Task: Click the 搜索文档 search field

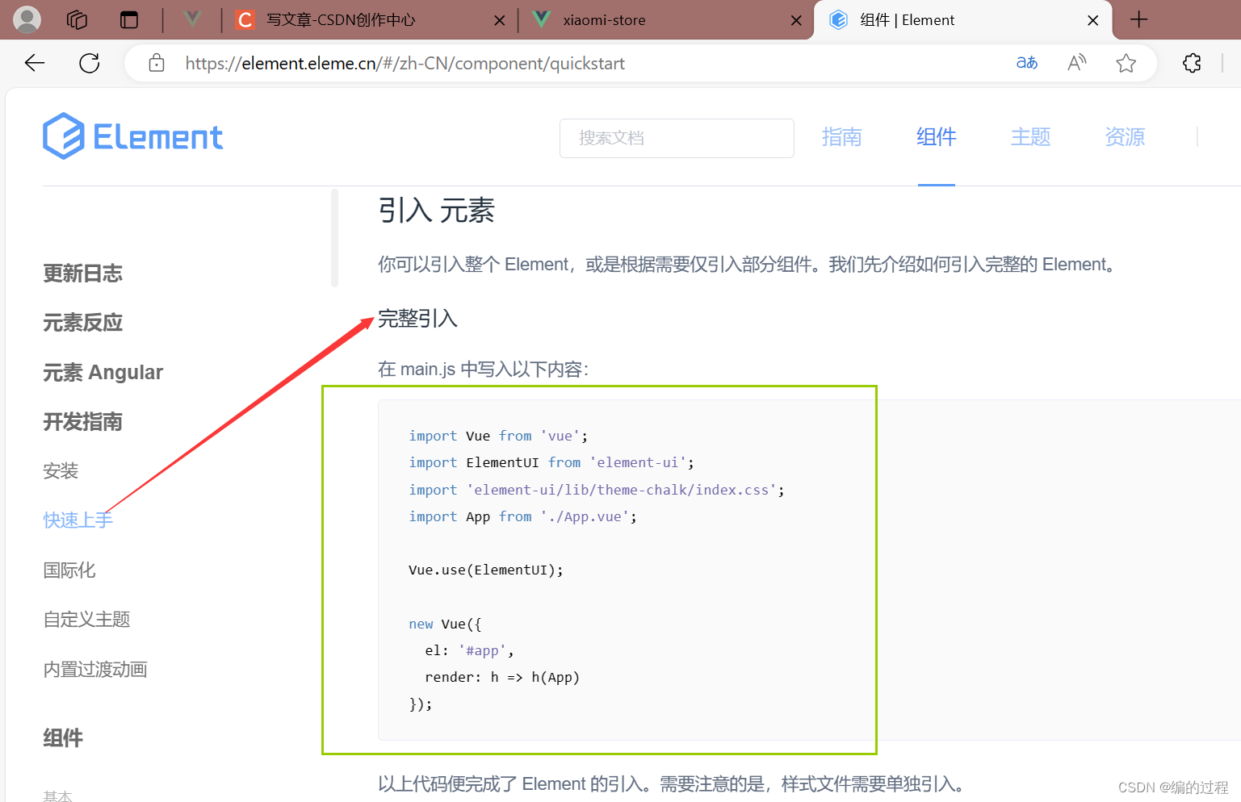Action: [x=677, y=138]
